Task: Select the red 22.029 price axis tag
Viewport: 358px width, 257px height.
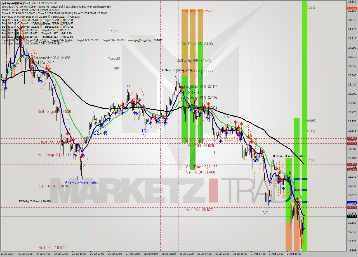Action: (352, 143)
